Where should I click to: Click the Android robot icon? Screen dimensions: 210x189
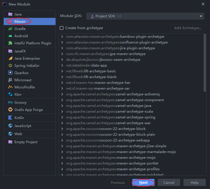[10, 36]
